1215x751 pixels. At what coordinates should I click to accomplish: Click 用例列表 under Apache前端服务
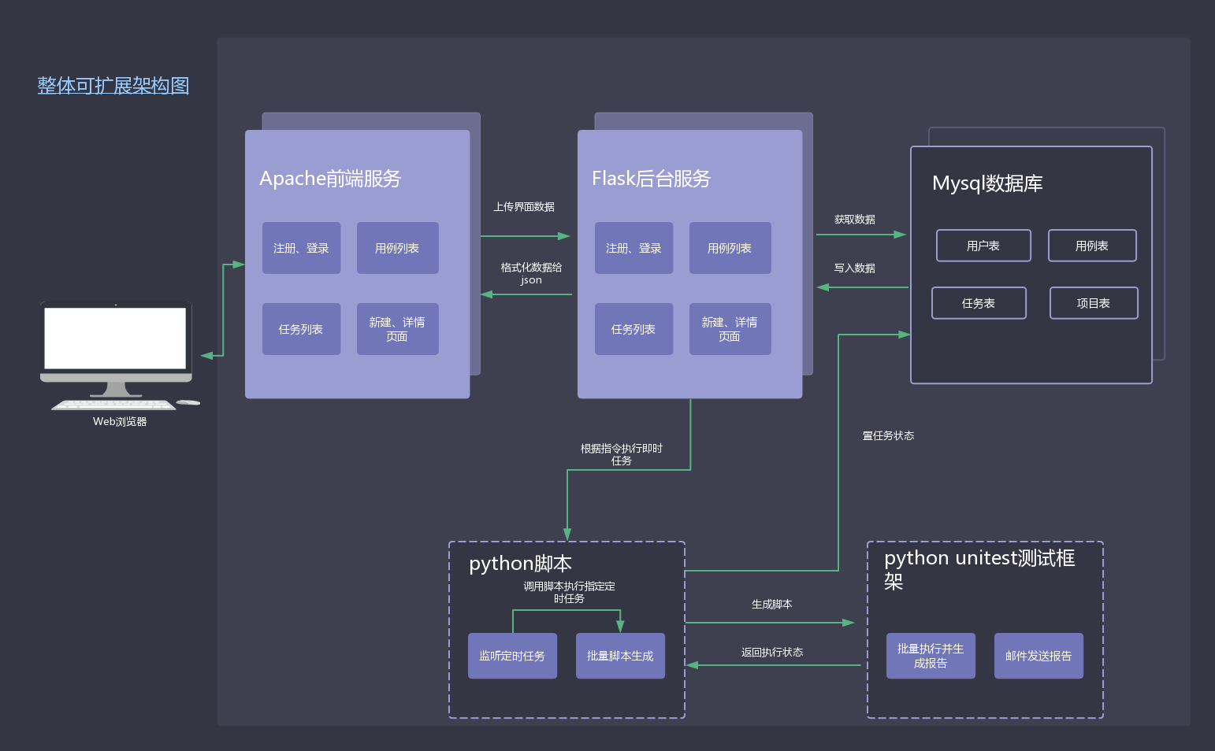(x=397, y=248)
